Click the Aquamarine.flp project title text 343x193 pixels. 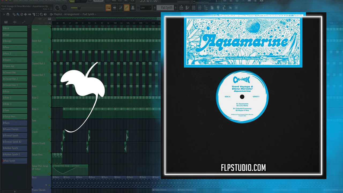pos(25,6)
